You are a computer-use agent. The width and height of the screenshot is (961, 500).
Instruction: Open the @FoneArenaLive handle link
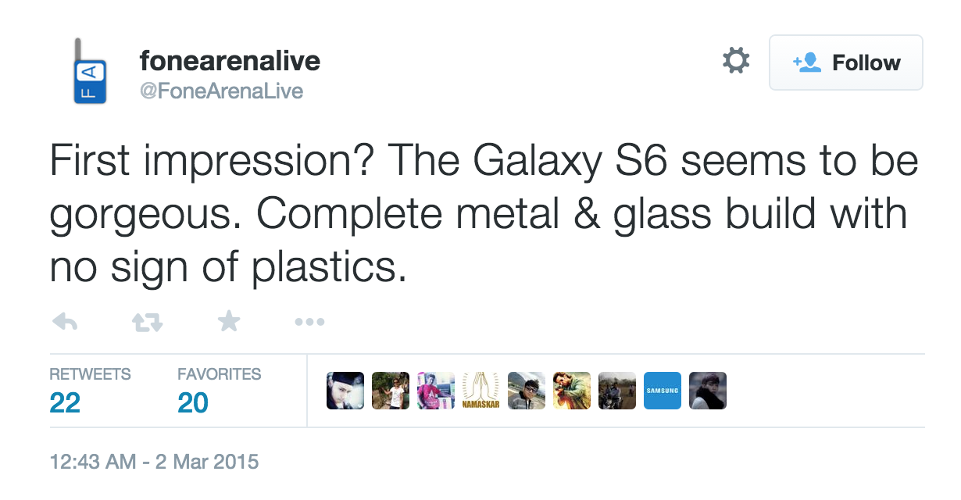221,91
